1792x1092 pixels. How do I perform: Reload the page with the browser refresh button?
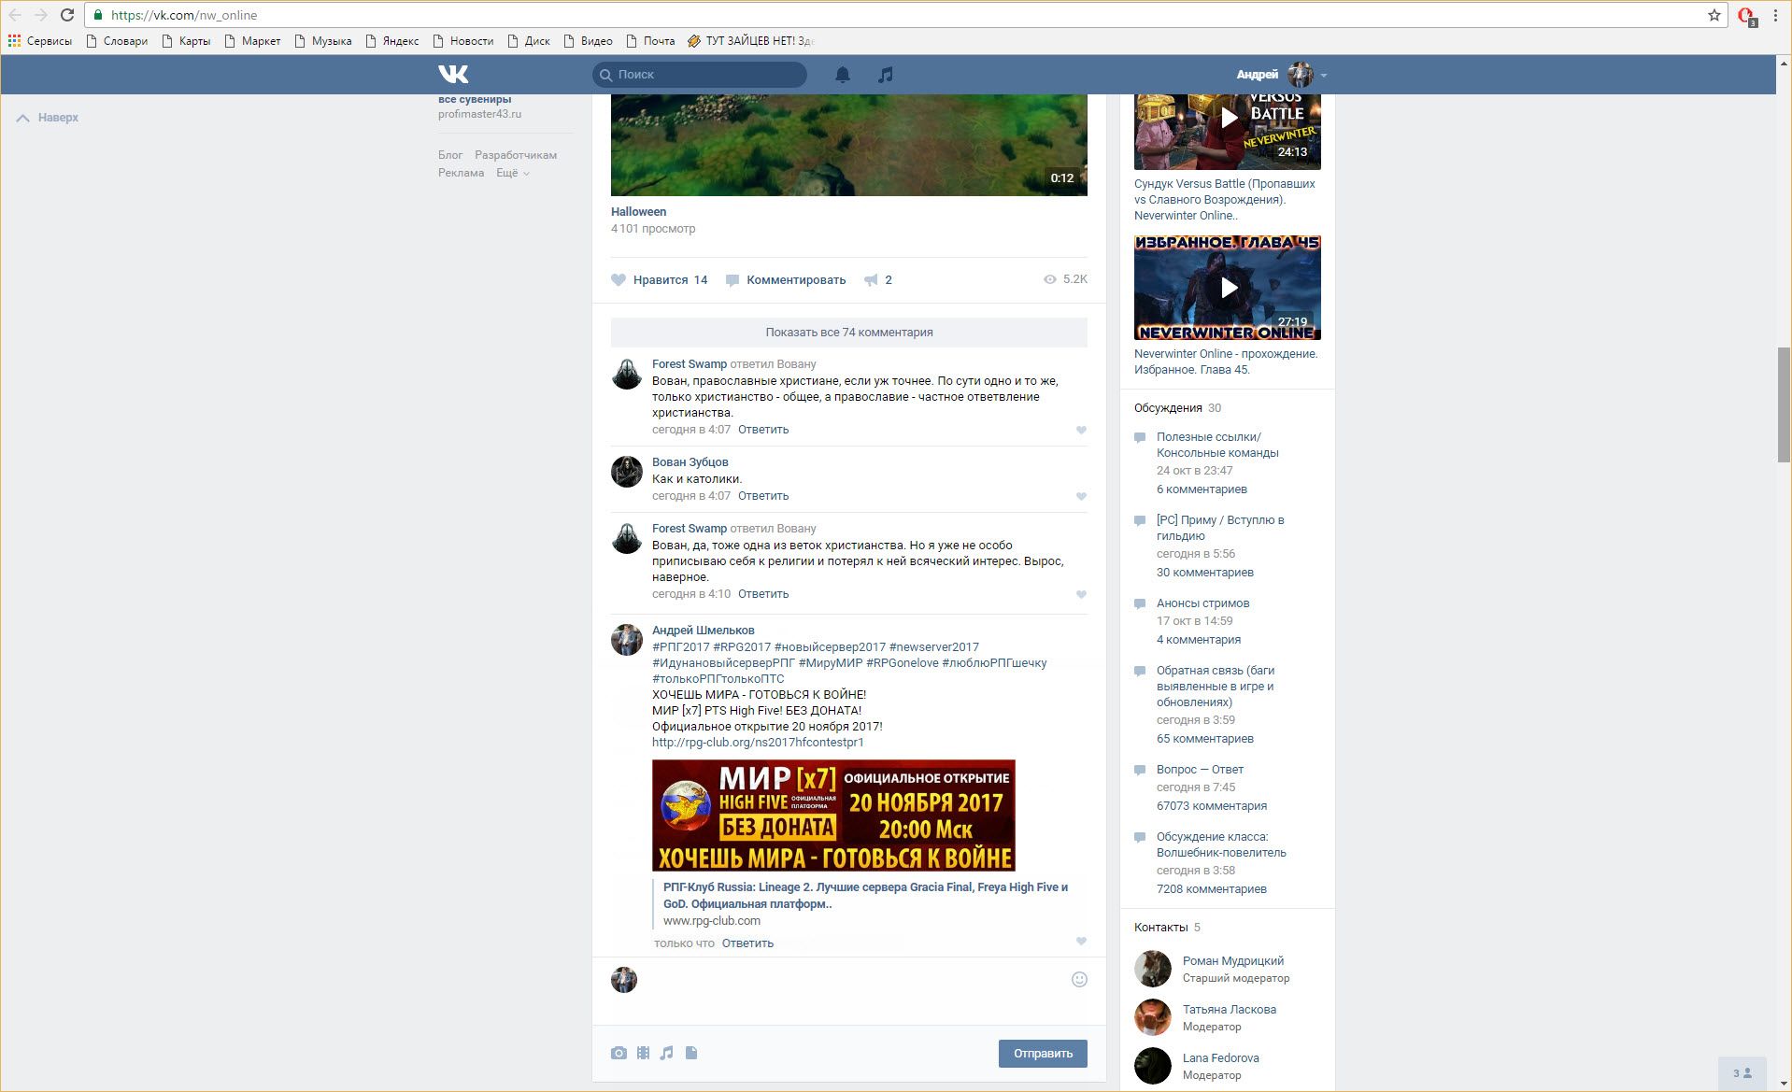coord(67,15)
